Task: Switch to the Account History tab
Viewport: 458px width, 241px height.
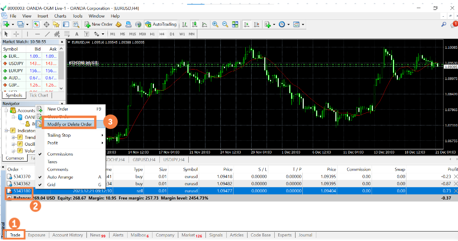Action: click(67, 235)
